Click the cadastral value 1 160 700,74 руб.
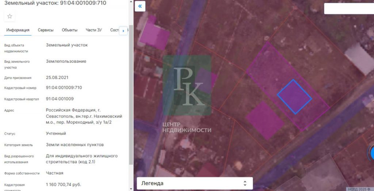Viewport: 374px width, 191px height. point(64,184)
